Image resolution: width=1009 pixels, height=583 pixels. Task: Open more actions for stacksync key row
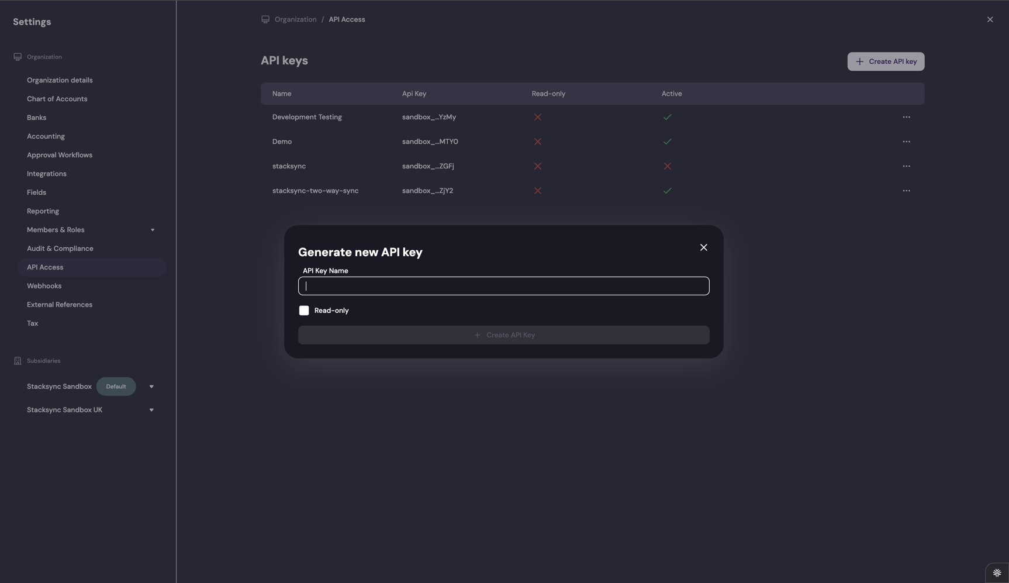click(x=906, y=166)
